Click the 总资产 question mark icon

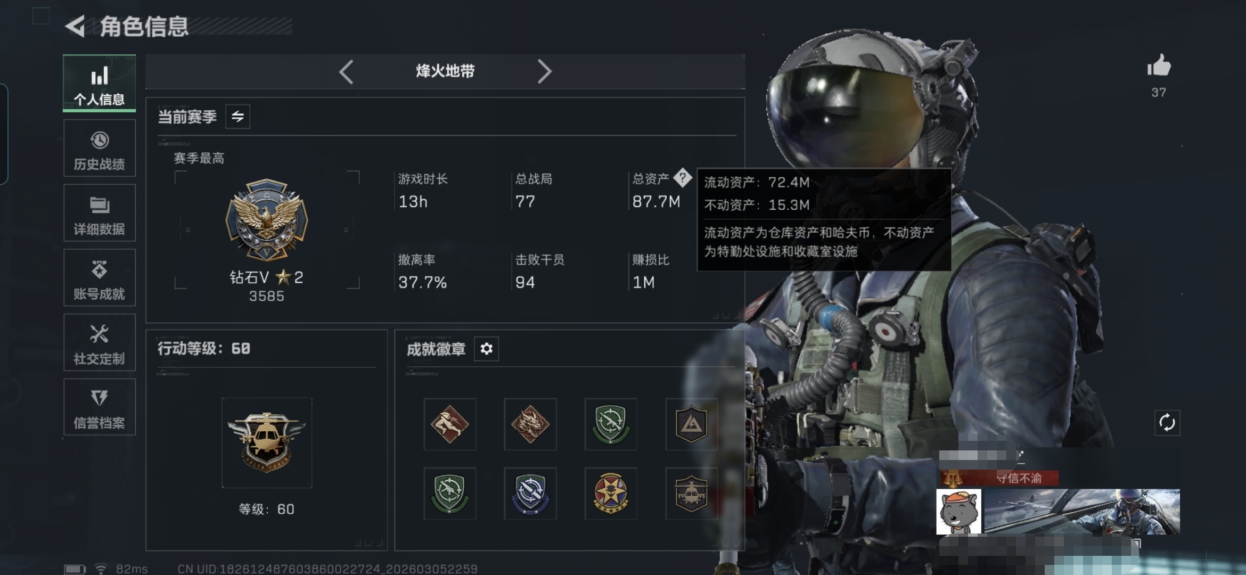coord(682,178)
